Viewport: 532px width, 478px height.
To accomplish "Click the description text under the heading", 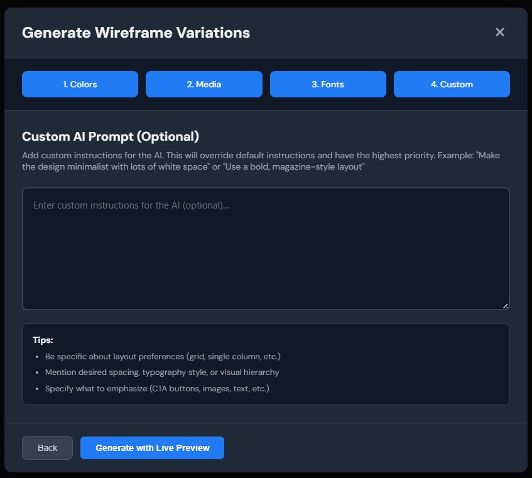I will pos(261,161).
